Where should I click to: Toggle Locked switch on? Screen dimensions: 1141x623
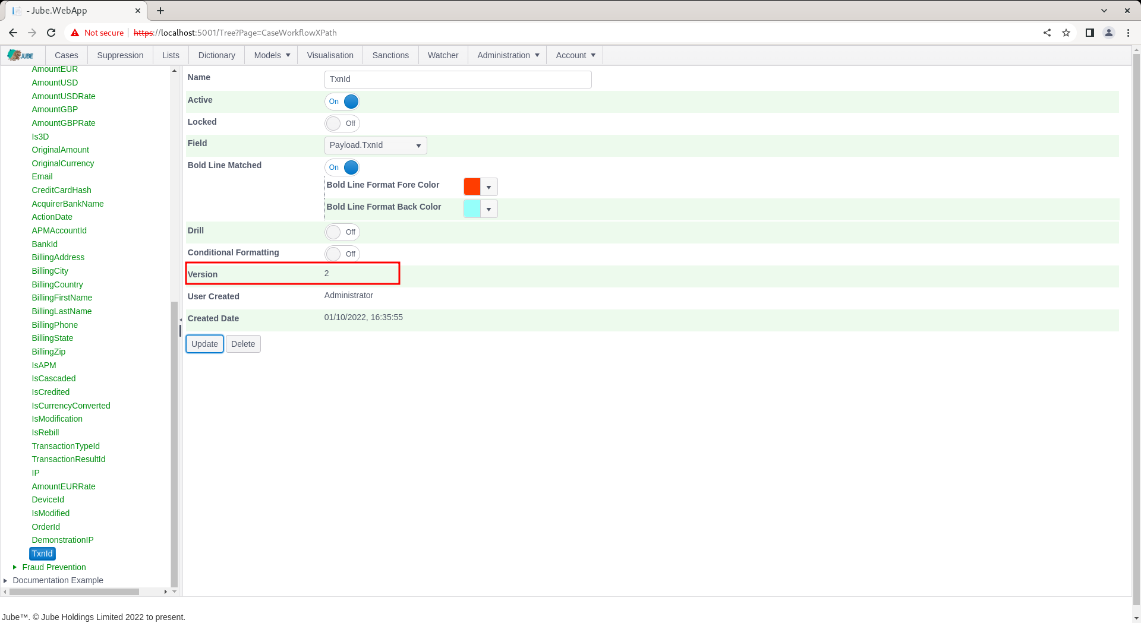pyautogui.click(x=342, y=124)
